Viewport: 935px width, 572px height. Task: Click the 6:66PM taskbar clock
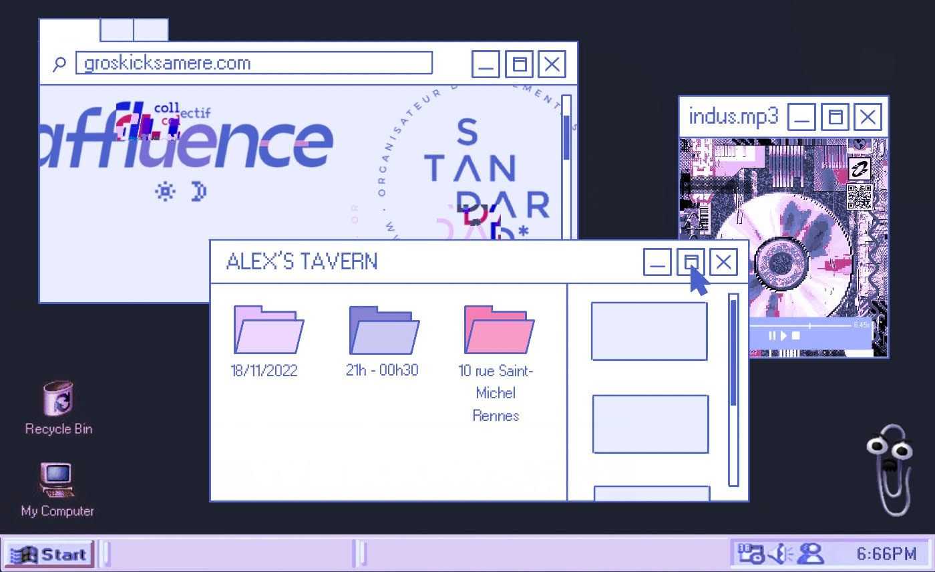(886, 554)
